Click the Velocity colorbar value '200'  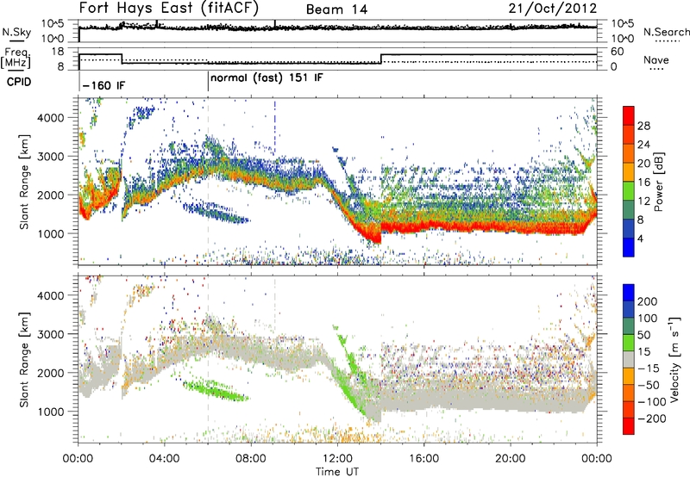click(648, 301)
